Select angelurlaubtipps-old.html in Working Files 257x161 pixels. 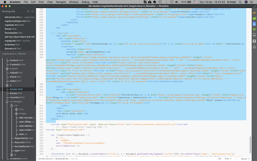tap(18, 21)
